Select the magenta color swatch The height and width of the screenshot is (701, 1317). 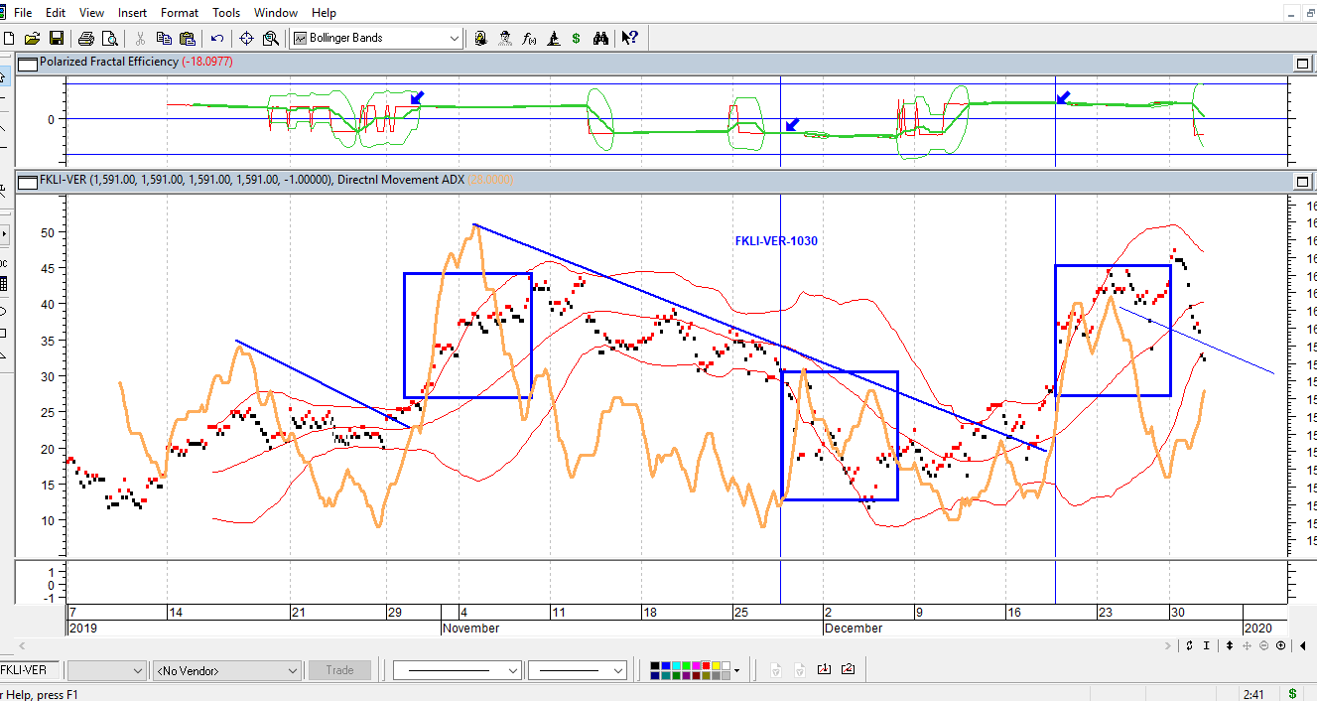pyautogui.click(x=695, y=665)
